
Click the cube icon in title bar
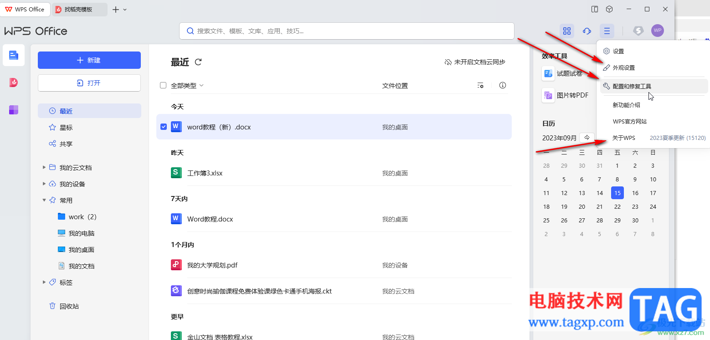pyautogui.click(x=609, y=9)
